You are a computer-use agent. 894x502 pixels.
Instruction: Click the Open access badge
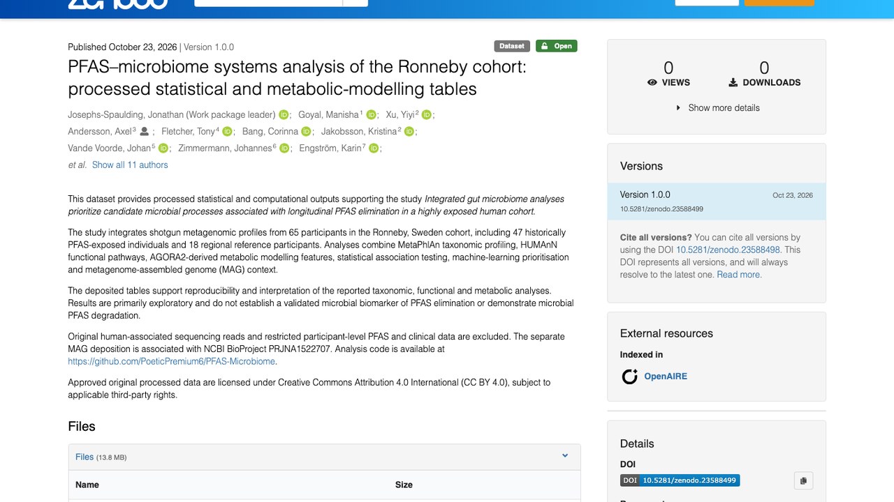click(557, 46)
